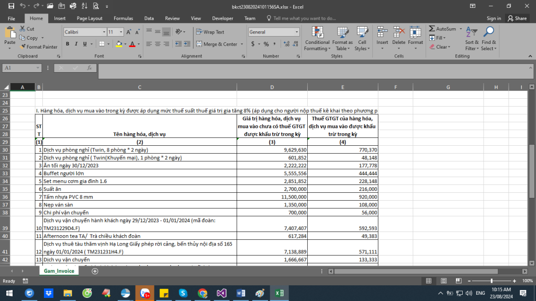This screenshot has height=301, width=536.
Task: Open the File menu
Action: pos(12,18)
